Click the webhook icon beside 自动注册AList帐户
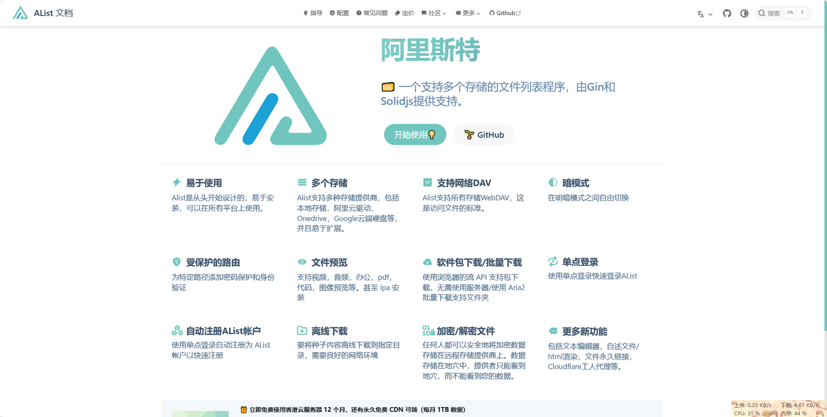Viewport: 827px width, 417px height. pos(177,331)
